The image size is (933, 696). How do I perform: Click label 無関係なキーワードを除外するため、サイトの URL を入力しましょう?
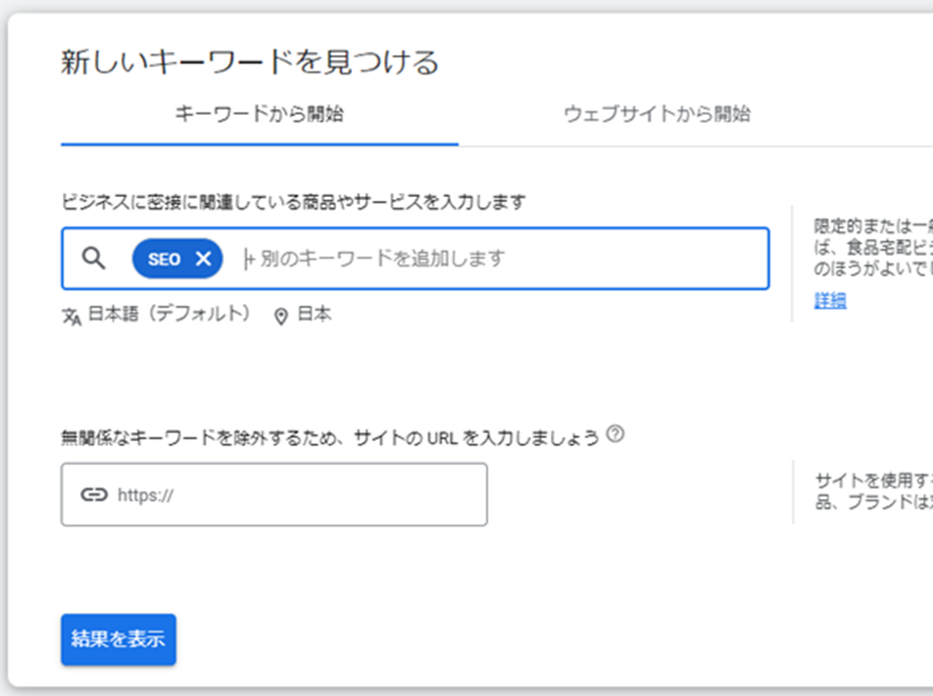click(x=329, y=438)
